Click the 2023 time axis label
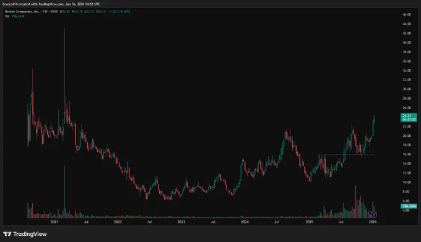421x242 pixels. click(181, 222)
